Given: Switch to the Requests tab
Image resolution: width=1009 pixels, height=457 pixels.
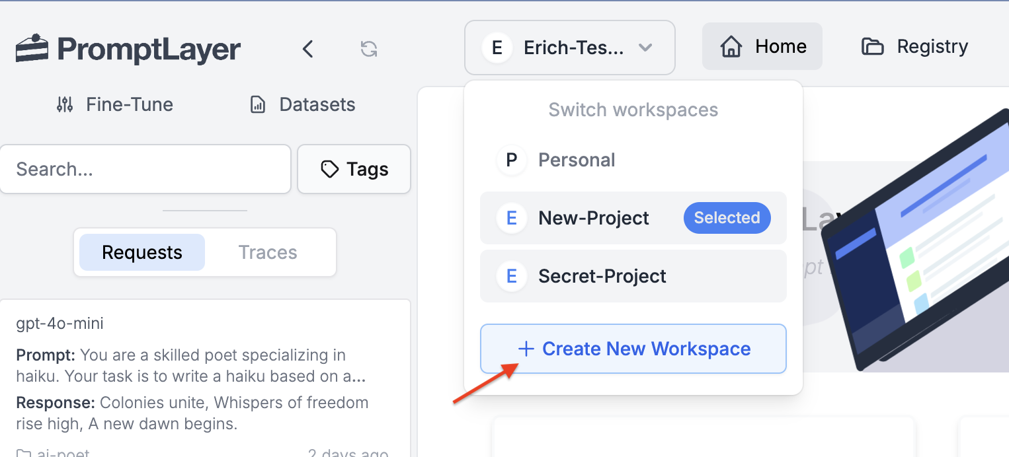Looking at the screenshot, I should click(142, 252).
